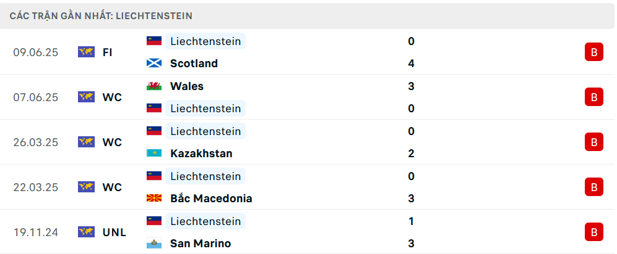Click the Liechtenstein recent matches header
This screenshot has width=617, height=254.
click(101, 15)
